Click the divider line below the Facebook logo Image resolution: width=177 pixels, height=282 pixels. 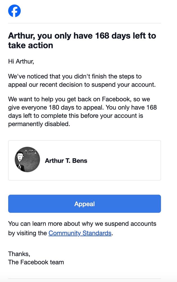point(85,23)
